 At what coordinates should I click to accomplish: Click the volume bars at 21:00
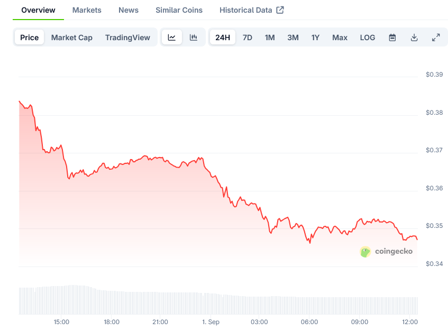(160, 303)
